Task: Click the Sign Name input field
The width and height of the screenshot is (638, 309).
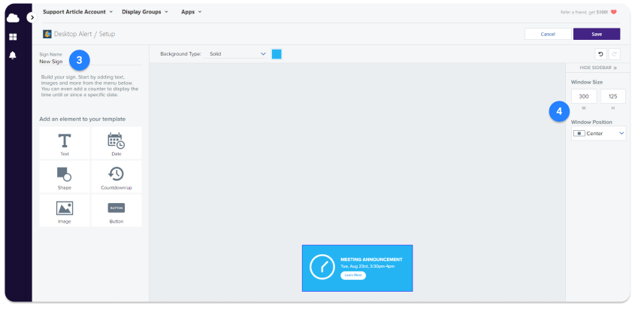Action: 90,62
